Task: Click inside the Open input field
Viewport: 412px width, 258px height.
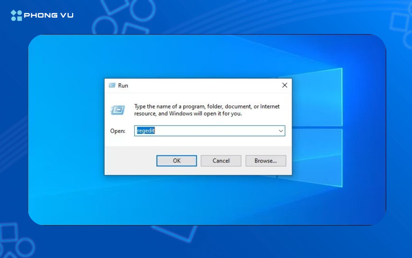Action: coord(200,131)
